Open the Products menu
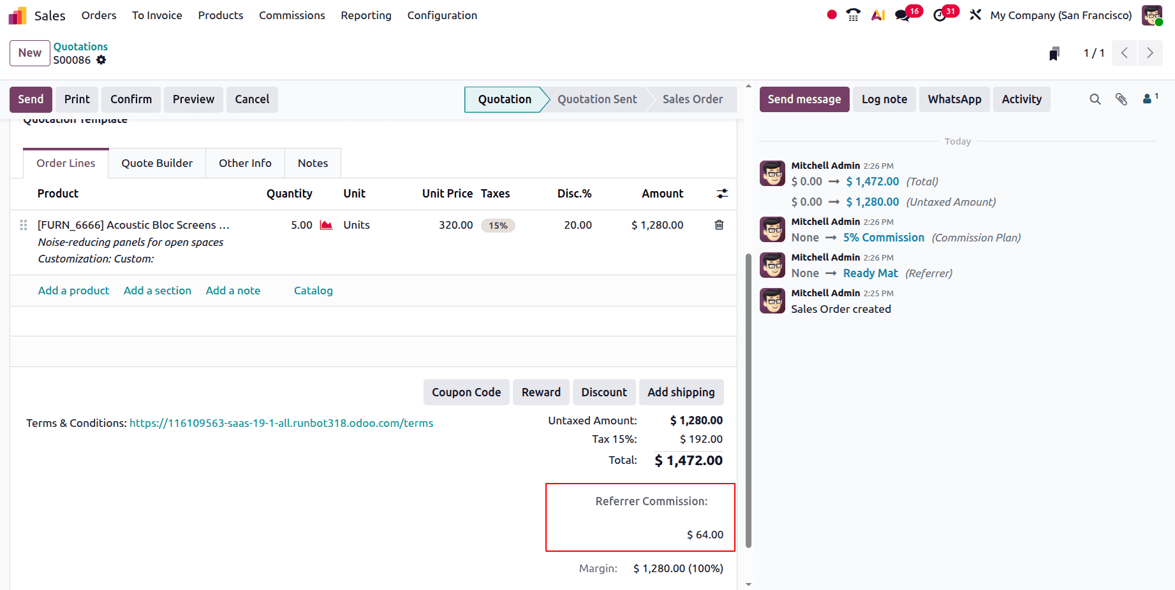 pos(221,15)
